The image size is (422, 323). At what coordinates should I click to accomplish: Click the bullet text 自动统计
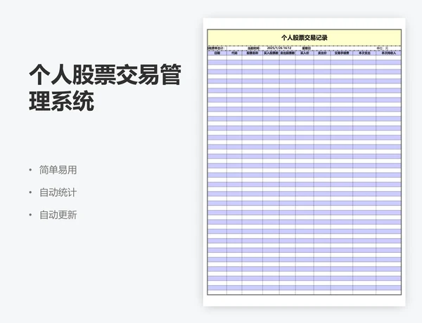[58, 192]
